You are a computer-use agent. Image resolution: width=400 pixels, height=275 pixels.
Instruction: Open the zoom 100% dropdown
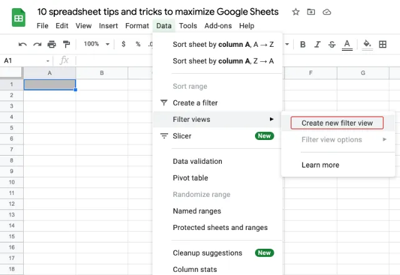click(x=97, y=44)
